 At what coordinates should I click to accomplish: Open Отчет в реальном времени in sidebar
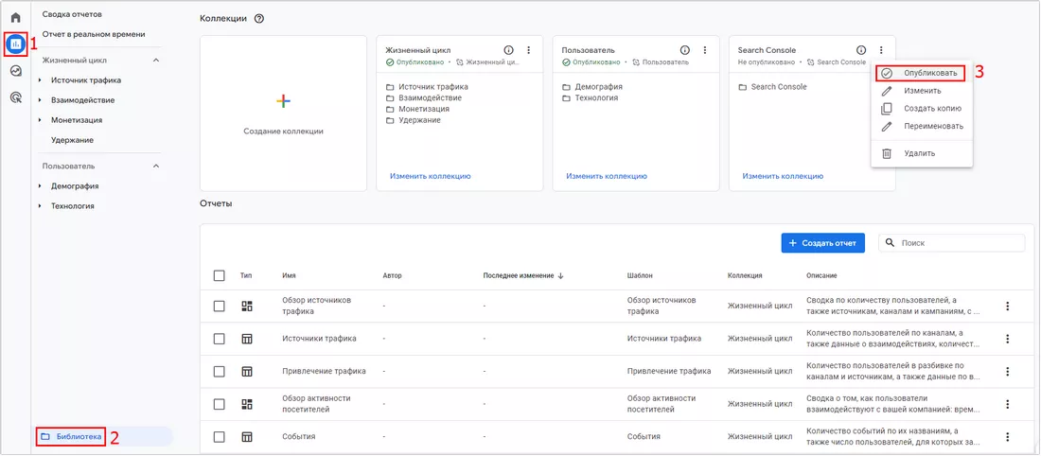click(93, 34)
